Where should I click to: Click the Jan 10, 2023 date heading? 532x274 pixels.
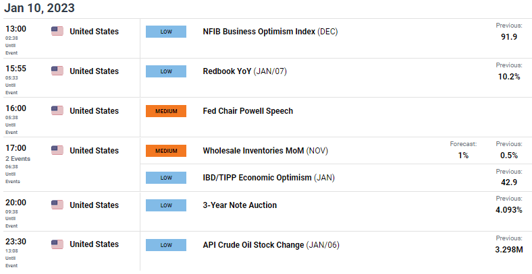tap(39, 8)
